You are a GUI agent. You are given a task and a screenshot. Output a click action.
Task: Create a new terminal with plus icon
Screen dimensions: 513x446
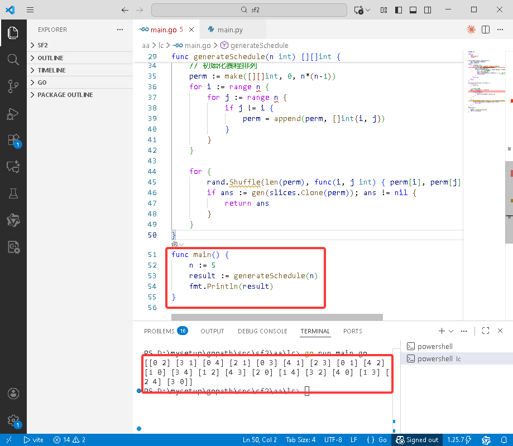(x=442, y=331)
